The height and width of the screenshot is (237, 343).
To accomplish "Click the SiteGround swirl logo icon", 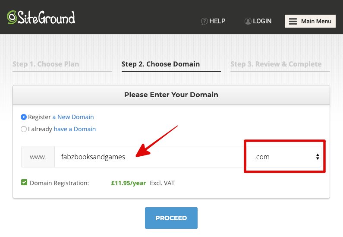I will (12, 17).
